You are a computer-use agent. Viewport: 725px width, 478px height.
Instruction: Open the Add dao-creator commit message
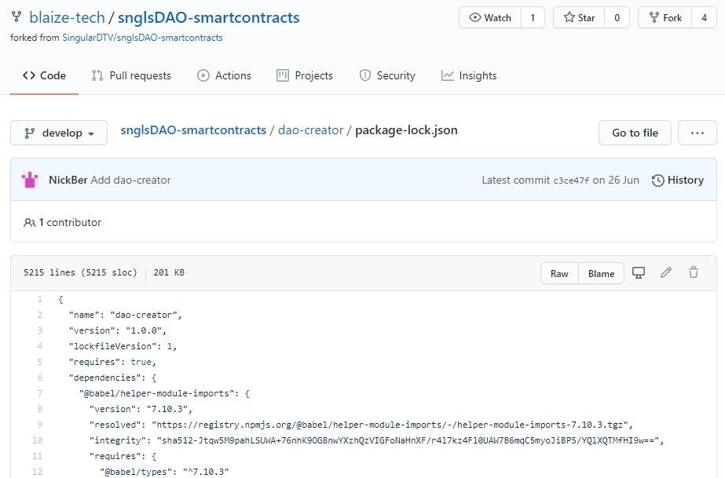click(x=131, y=180)
